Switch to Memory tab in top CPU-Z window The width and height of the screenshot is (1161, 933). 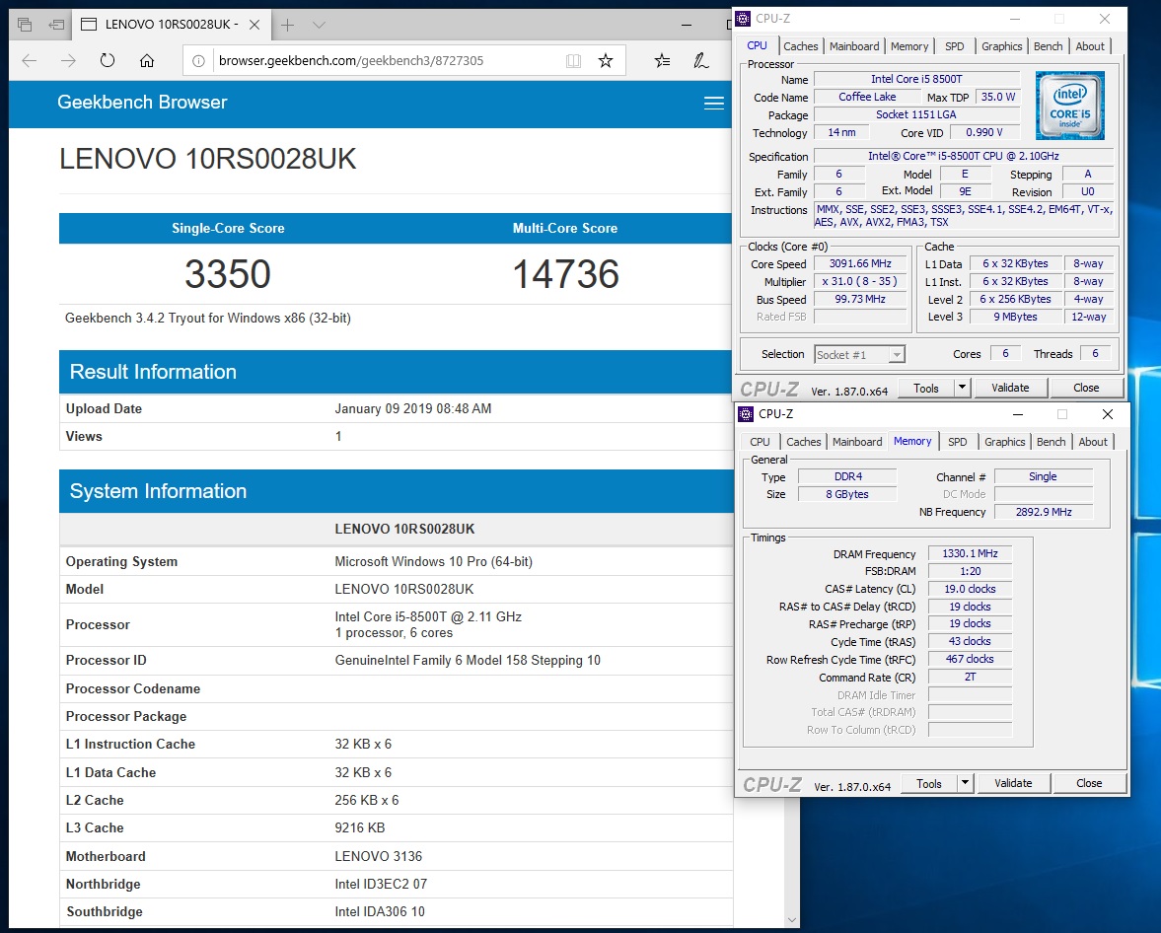(x=909, y=46)
